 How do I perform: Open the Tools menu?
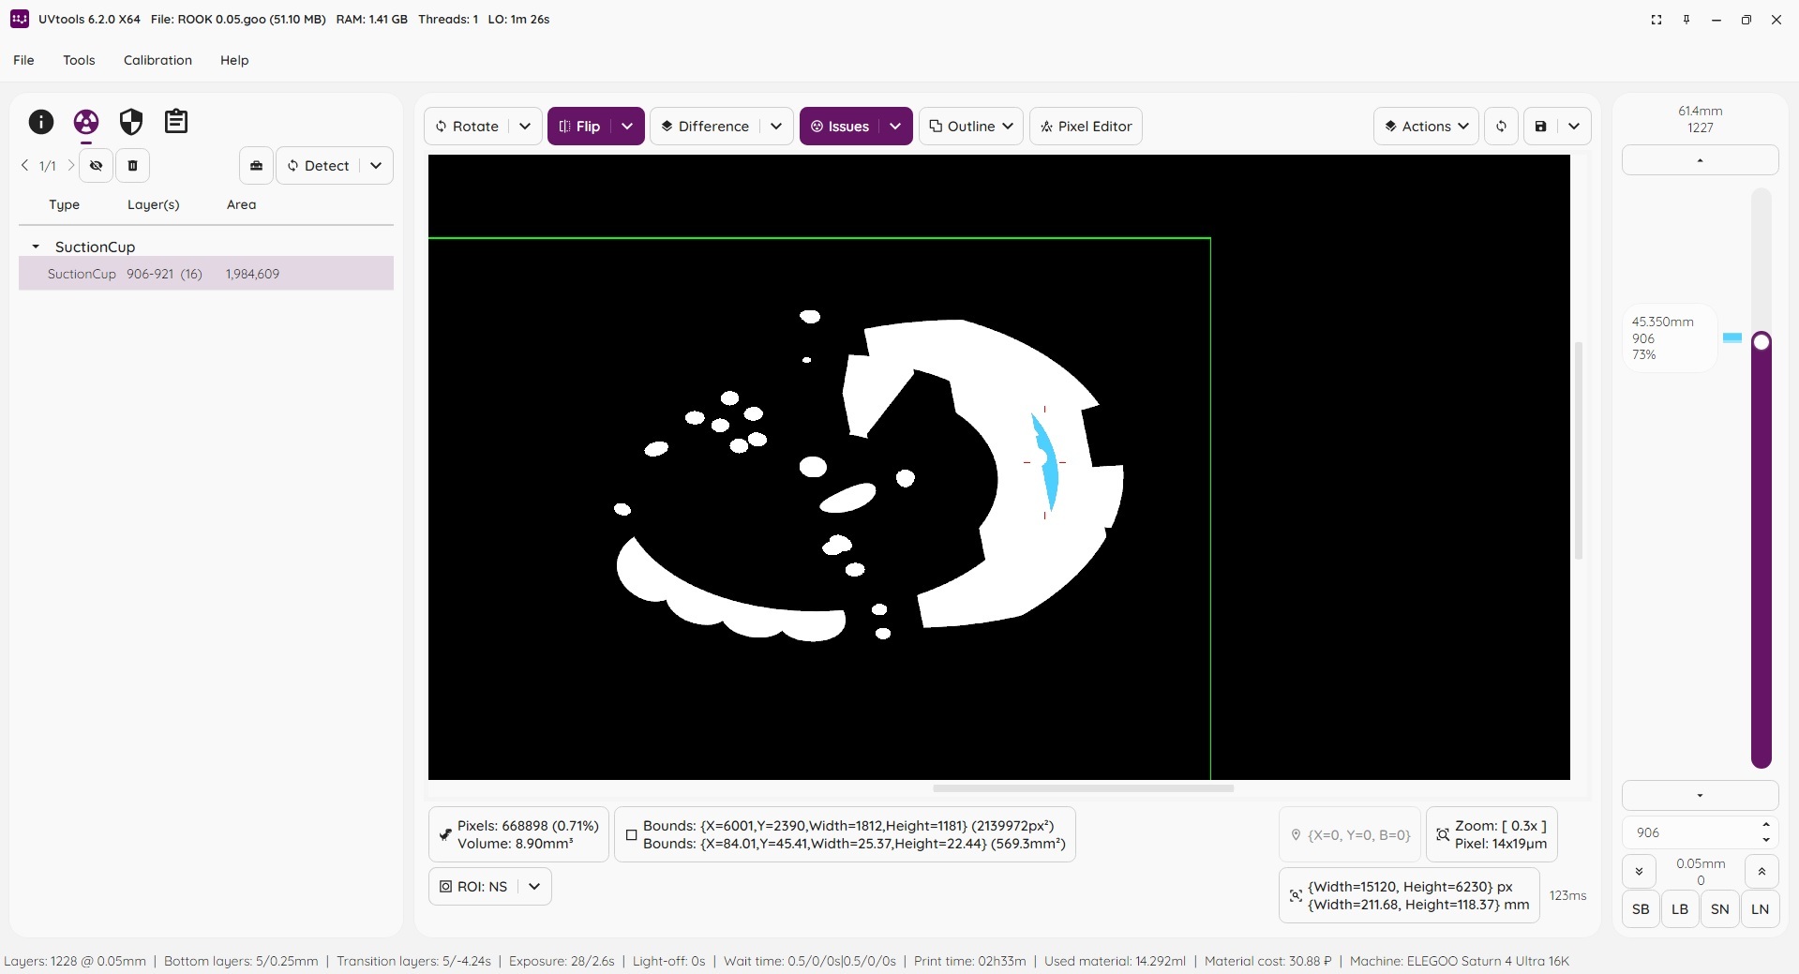(x=79, y=60)
